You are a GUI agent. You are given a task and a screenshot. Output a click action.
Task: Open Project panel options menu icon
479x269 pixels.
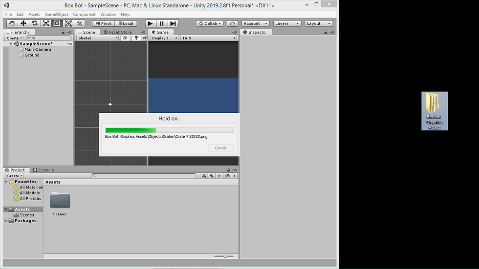coord(234,170)
